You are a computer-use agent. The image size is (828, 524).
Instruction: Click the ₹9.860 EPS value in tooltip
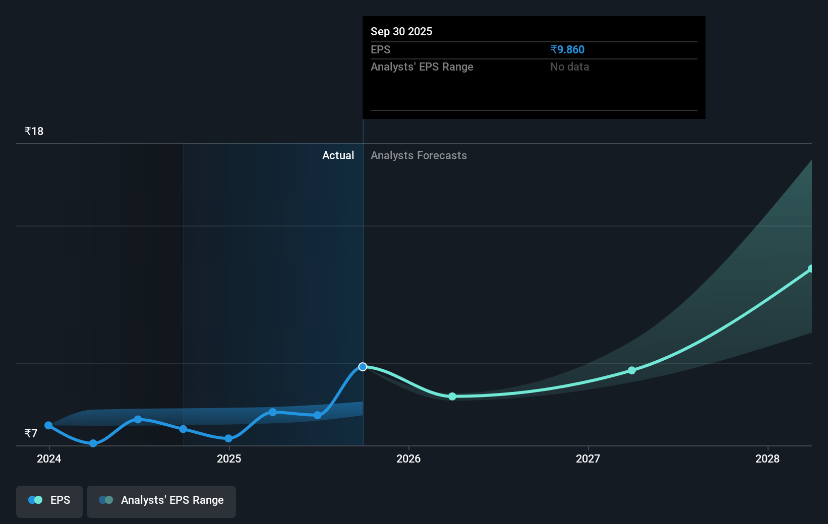tap(567, 49)
